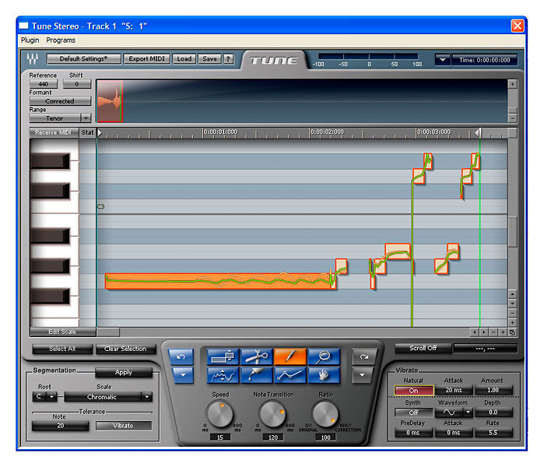Open the time display format dropdown
This screenshot has height=467, width=544.
(x=443, y=60)
